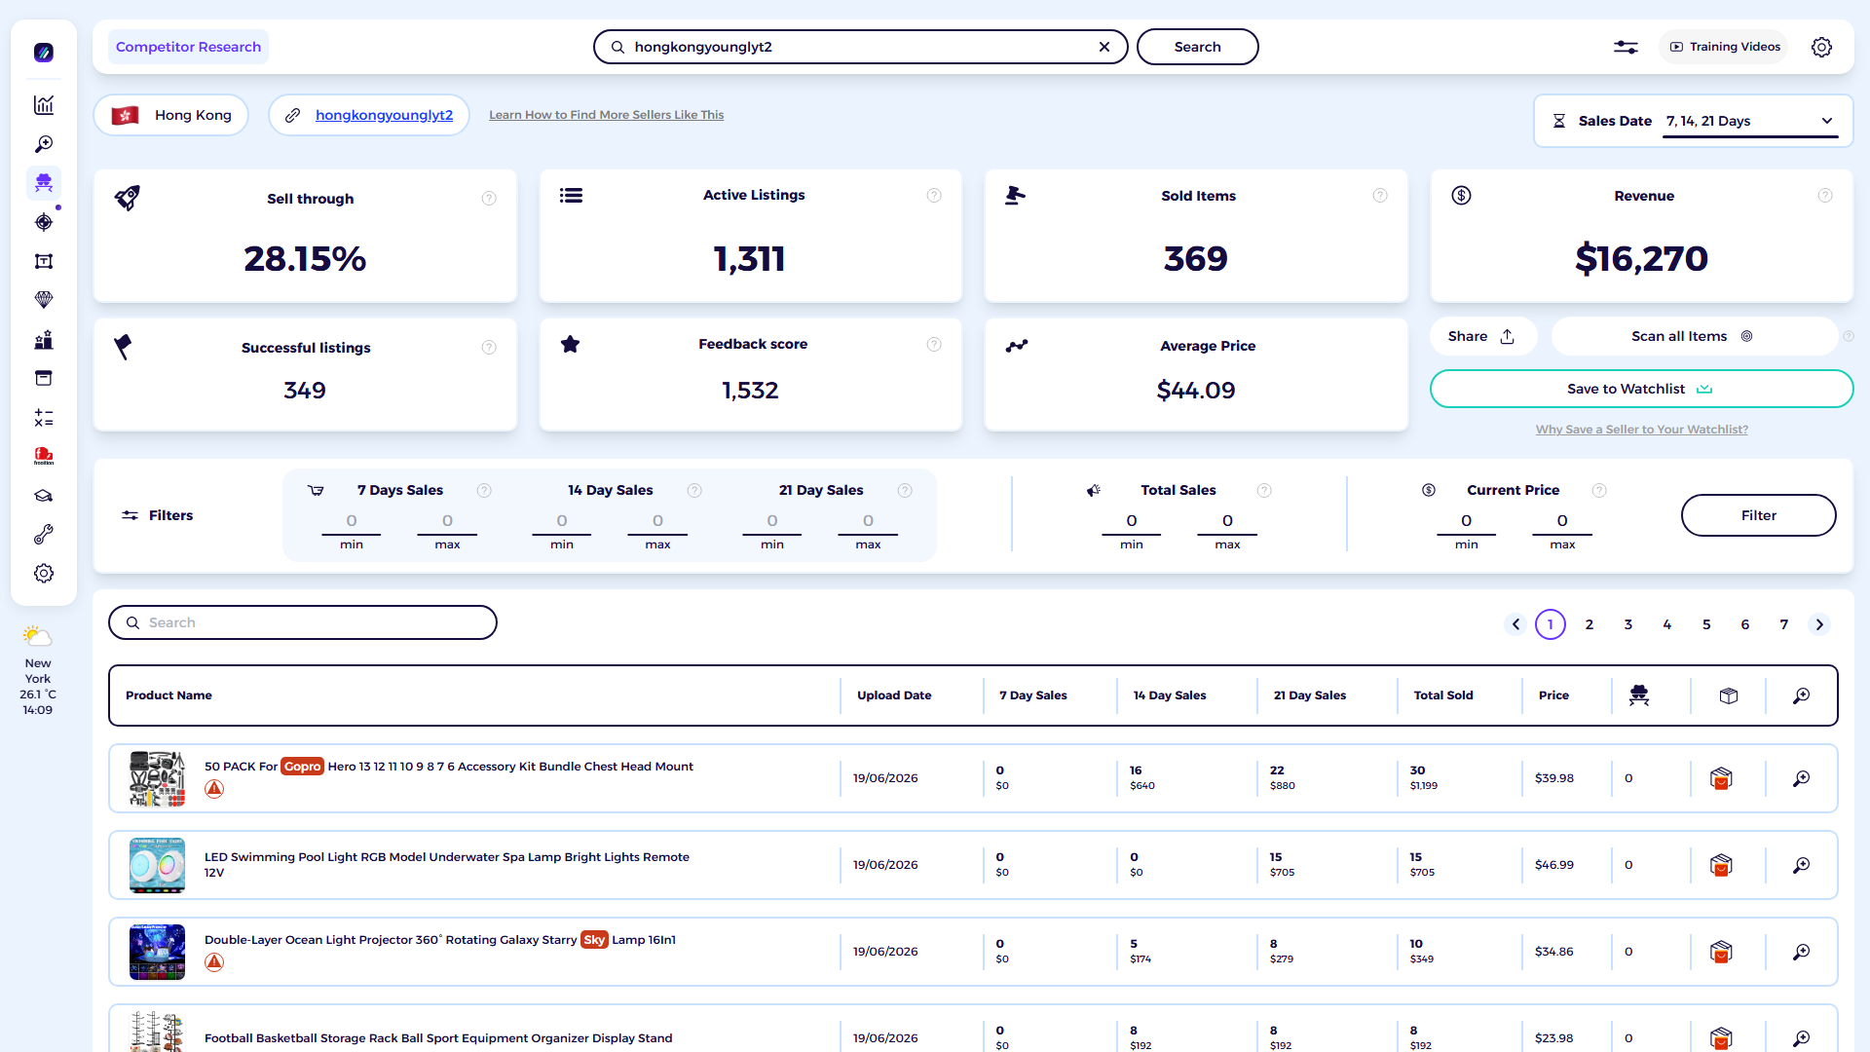
Task: Click Save to Watchlist button
Action: [1641, 389]
